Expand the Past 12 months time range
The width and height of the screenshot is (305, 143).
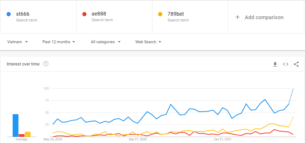pyautogui.click(x=59, y=42)
